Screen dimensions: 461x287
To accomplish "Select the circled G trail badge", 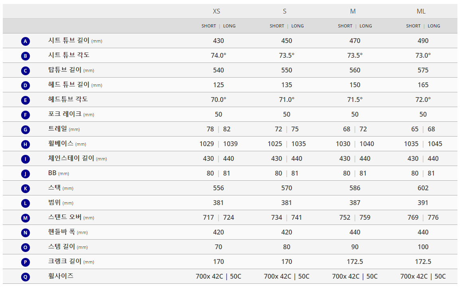I will tap(25, 129).
